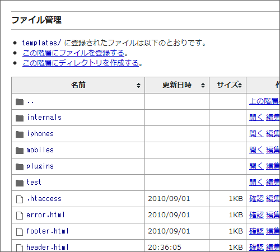Click the error.html file icon
This screenshot has width=280, height=252.
pyautogui.click(x=20, y=216)
